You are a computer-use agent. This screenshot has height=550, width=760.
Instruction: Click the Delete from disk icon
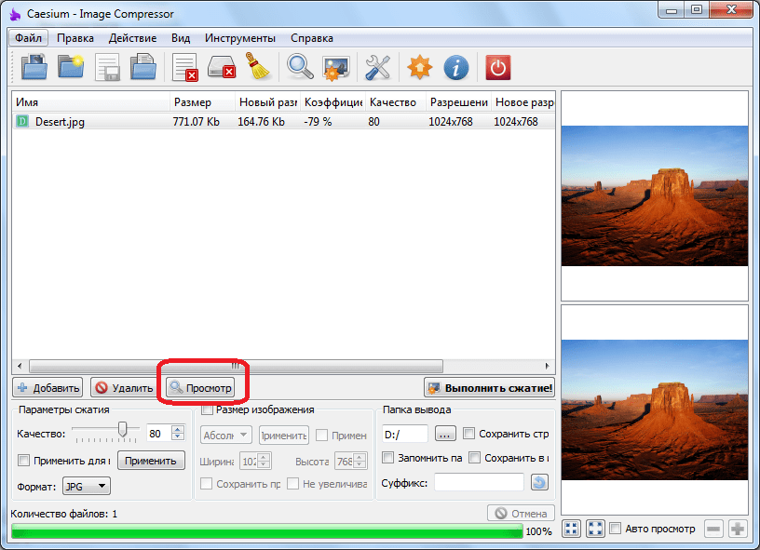pyautogui.click(x=222, y=67)
